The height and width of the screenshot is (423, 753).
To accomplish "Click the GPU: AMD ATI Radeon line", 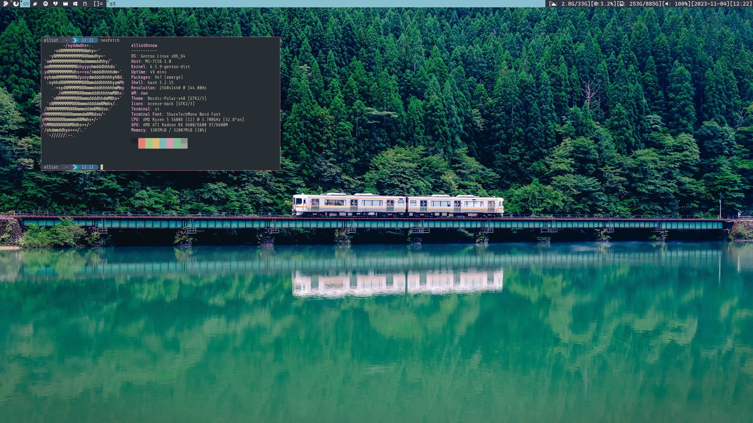I will tap(179, 125).
